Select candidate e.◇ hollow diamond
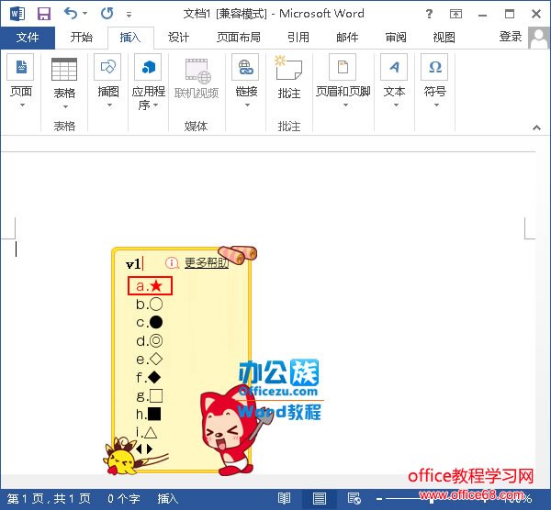 [x=150, y=359]
